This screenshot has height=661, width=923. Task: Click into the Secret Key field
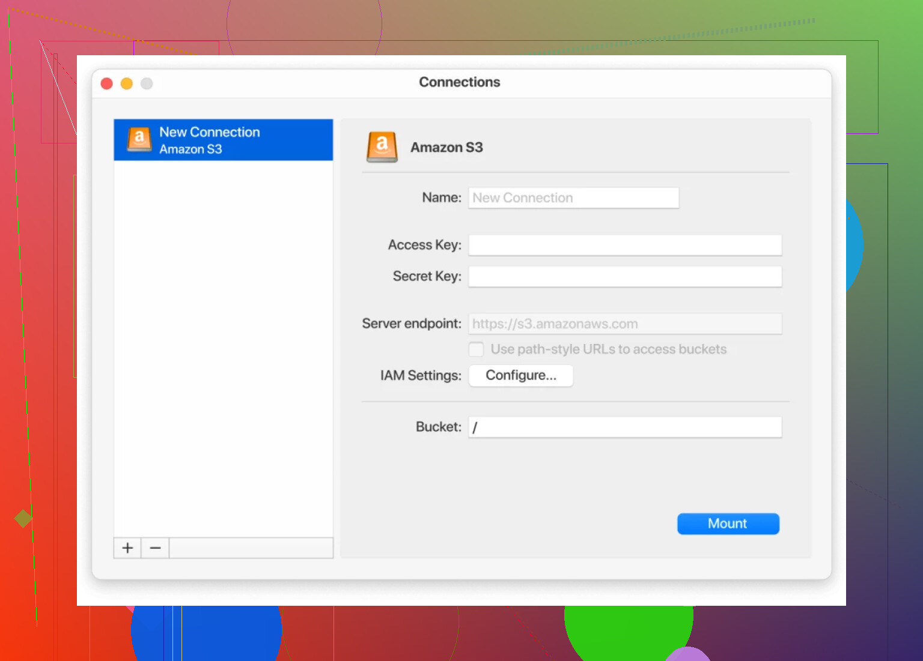pos(625,277)
